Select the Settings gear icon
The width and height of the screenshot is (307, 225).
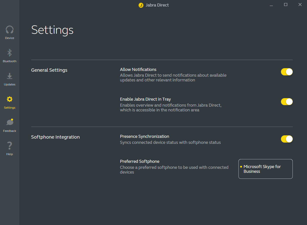(10, 99)
